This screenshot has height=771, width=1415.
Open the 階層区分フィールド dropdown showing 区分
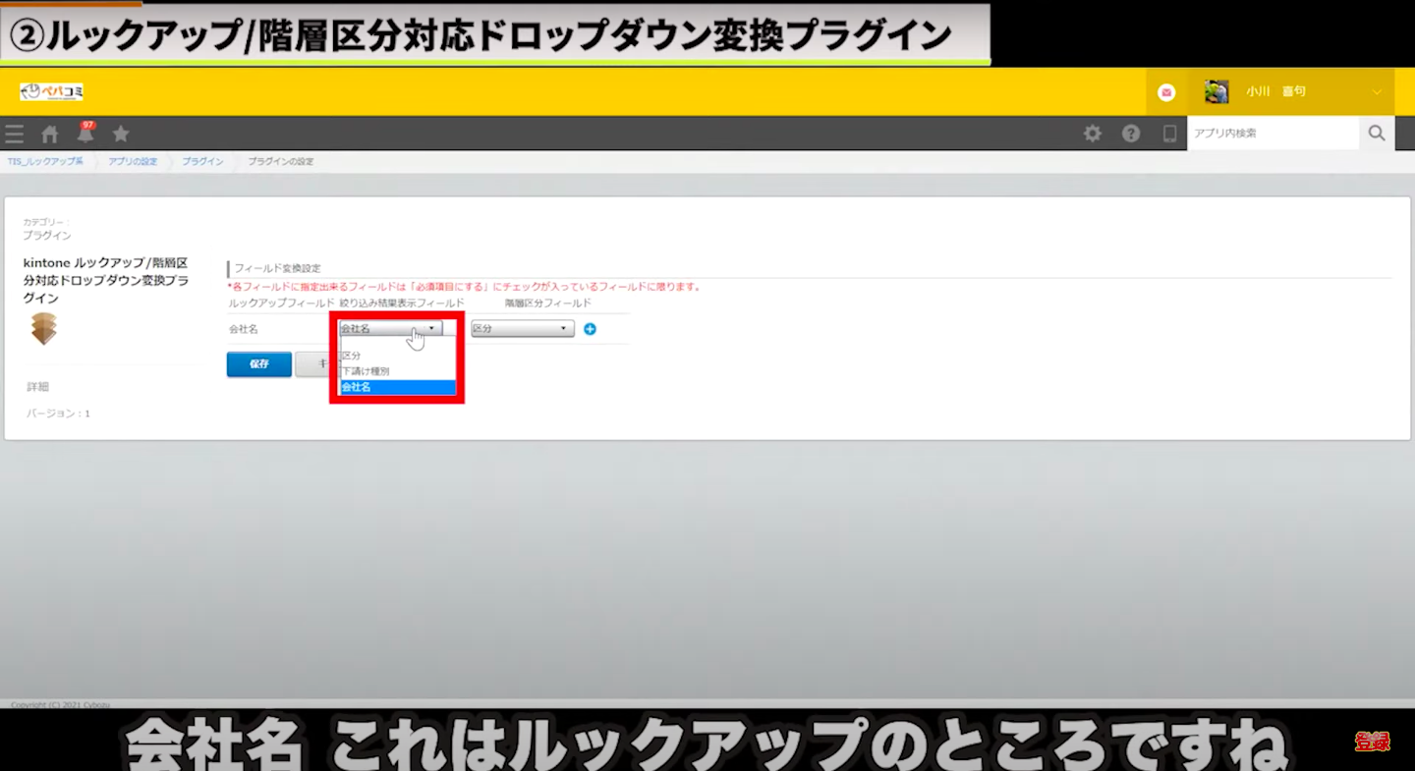click(x=522, y=329)
